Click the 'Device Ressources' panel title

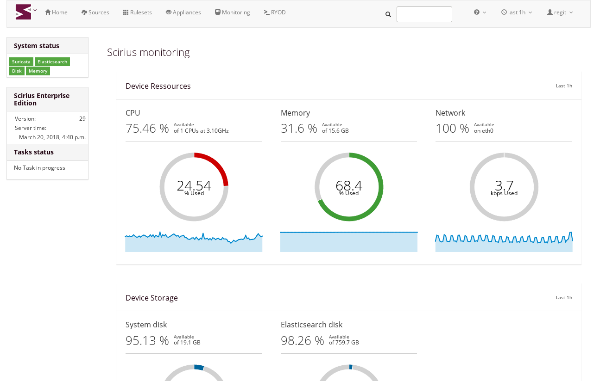[x=158, y=86]
